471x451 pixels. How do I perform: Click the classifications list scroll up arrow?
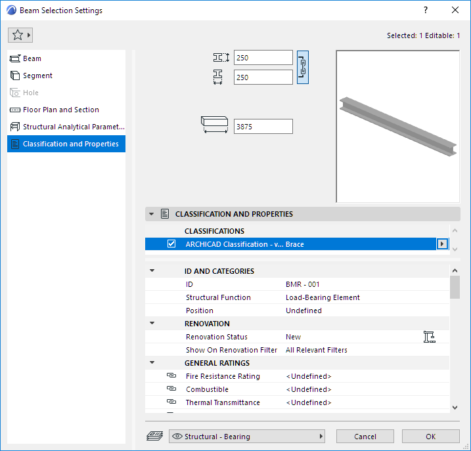coord(455,230)
